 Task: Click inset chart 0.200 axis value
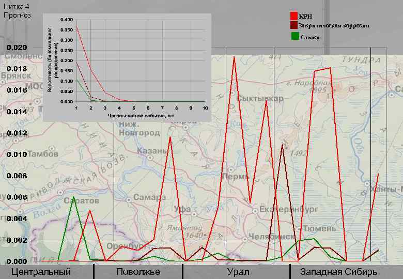tap(67, 60)
